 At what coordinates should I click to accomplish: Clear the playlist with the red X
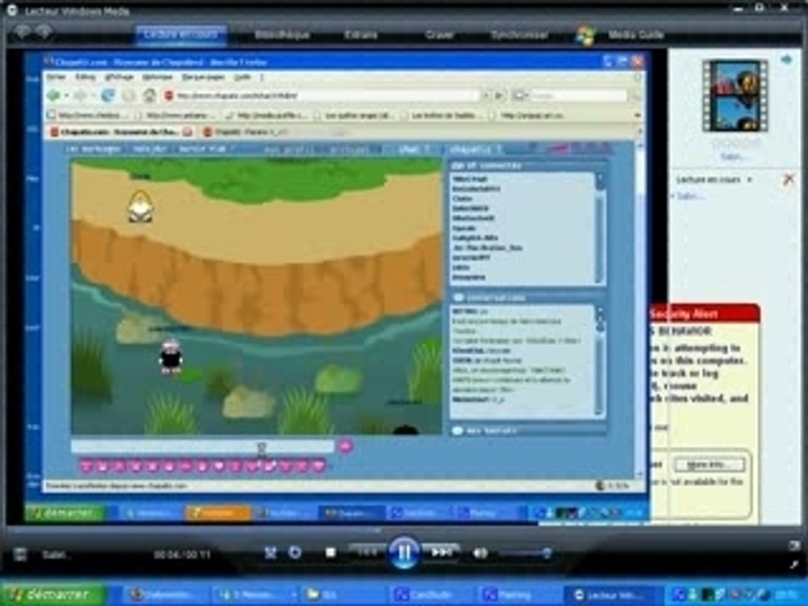[x=789, y=179]
